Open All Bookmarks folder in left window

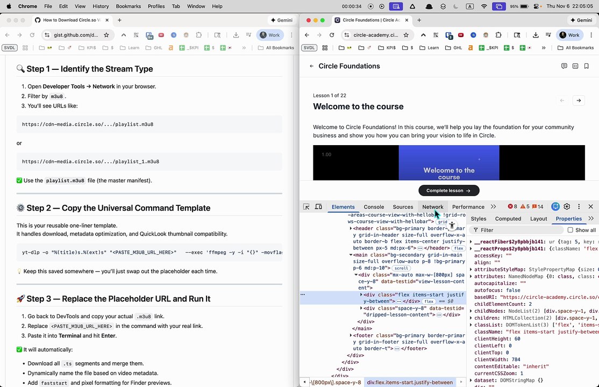pos(276,48)
